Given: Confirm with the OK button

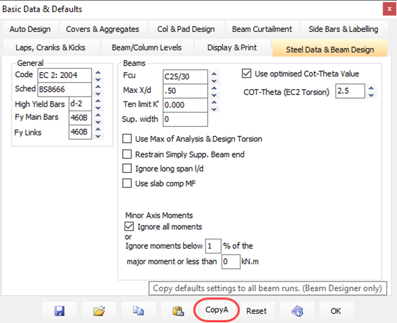Looking at the screenshot, I should (336, 311).
